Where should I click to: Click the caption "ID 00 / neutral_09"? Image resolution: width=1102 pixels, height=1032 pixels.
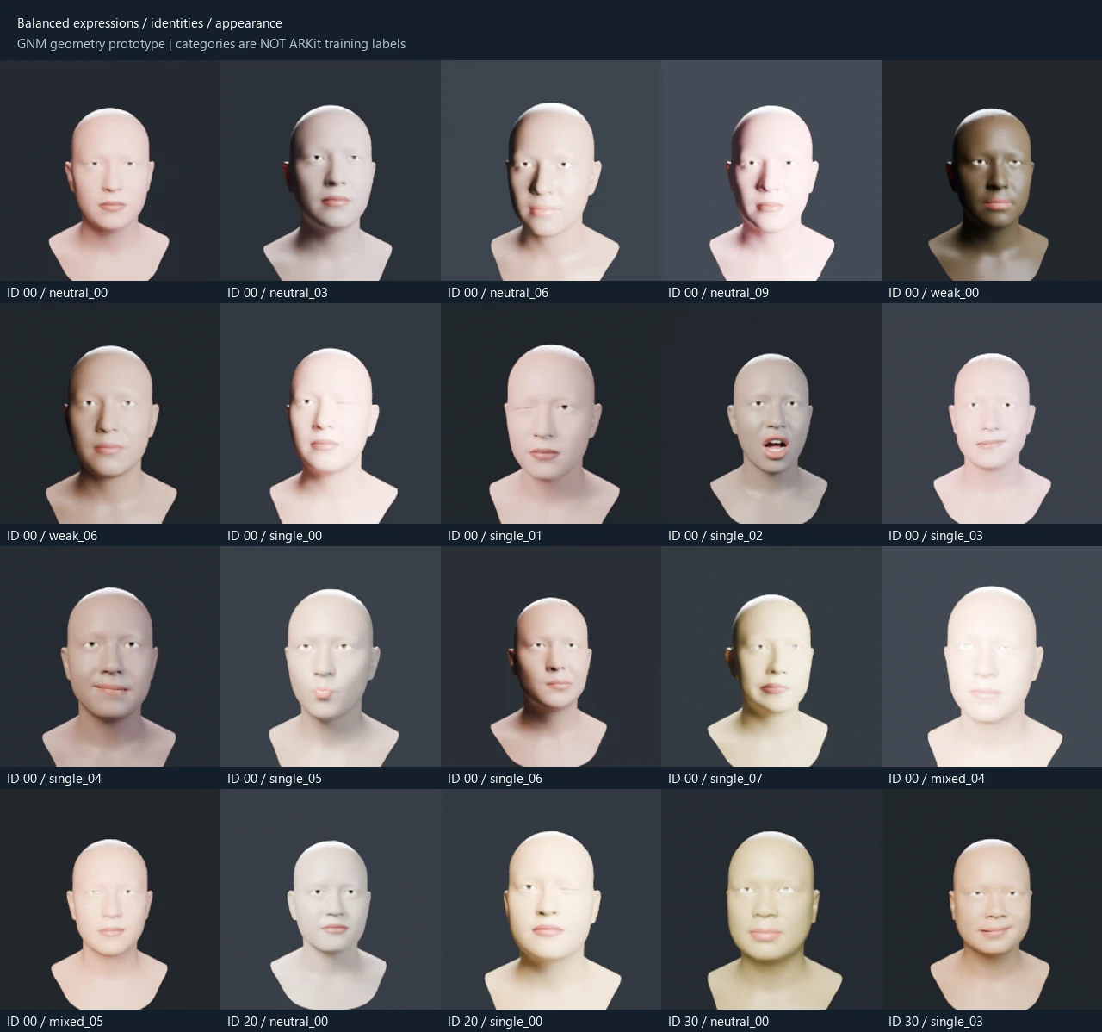coord(718,293)
